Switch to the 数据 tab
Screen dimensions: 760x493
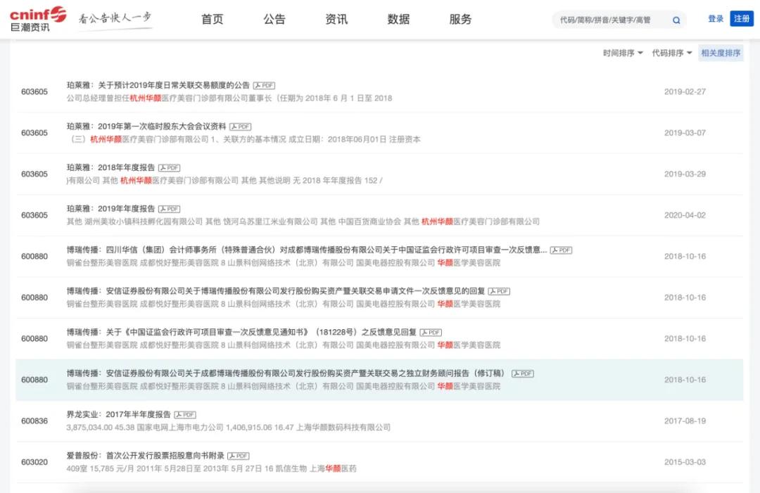tap(398, 19)
